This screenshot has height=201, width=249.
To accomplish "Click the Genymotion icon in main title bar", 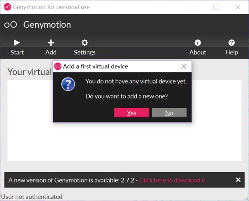I will click(7, 7).
